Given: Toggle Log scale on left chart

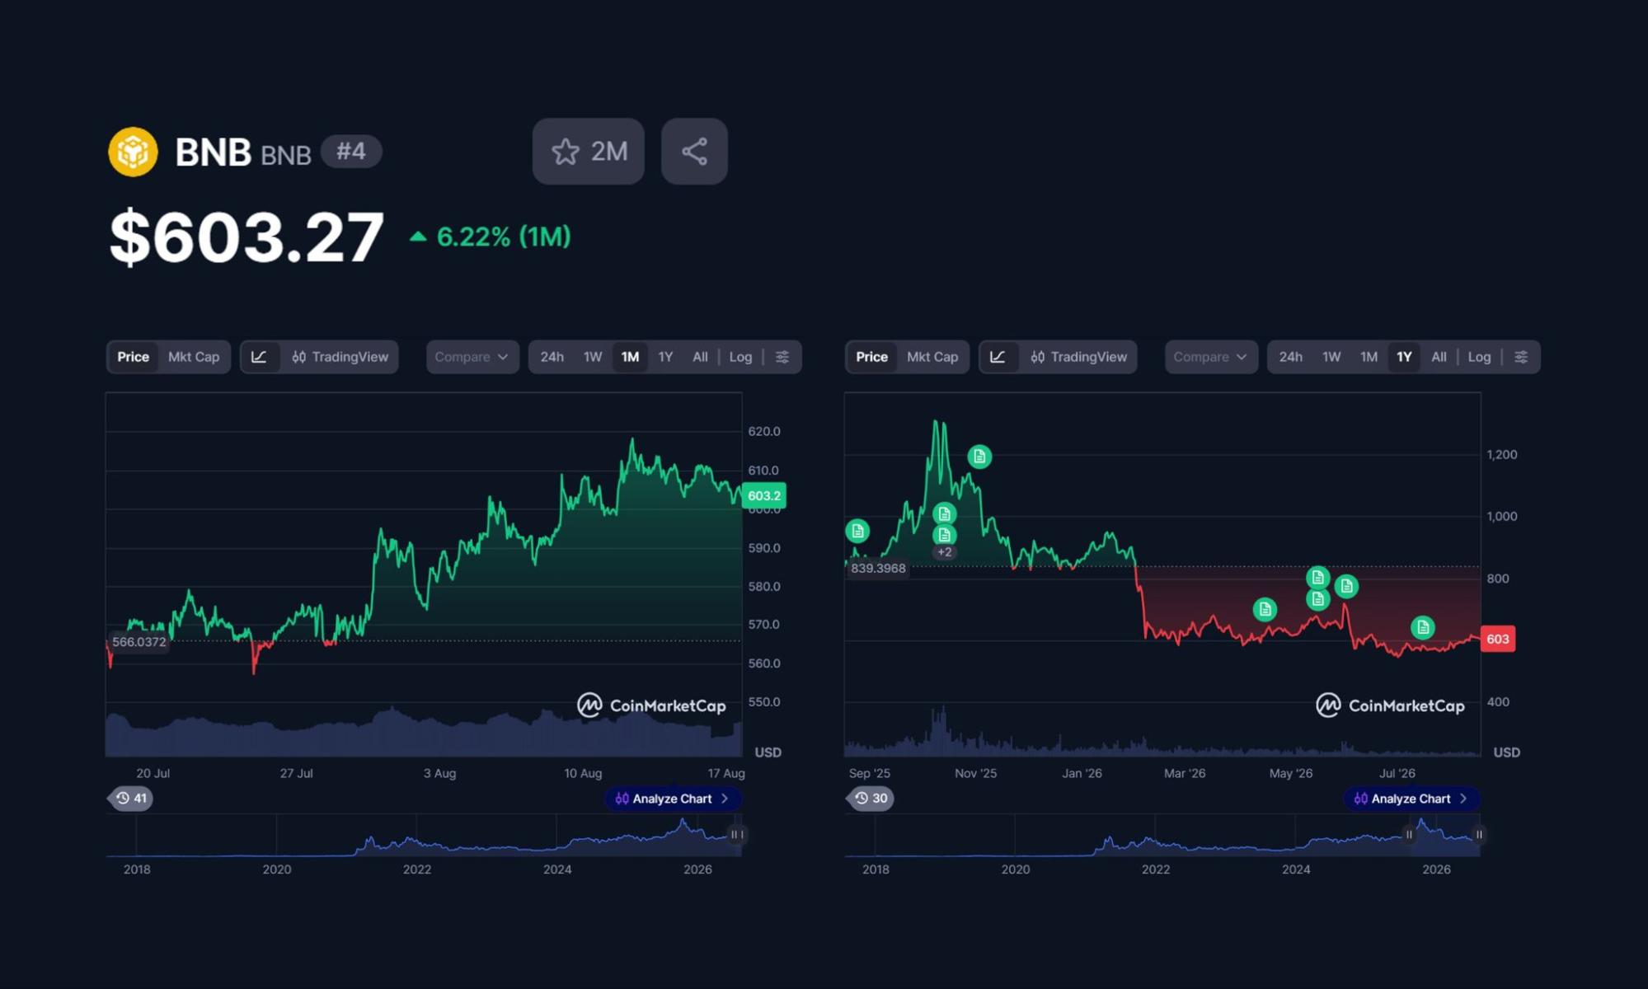Looking at the screenshot, I should pos(740,357).
